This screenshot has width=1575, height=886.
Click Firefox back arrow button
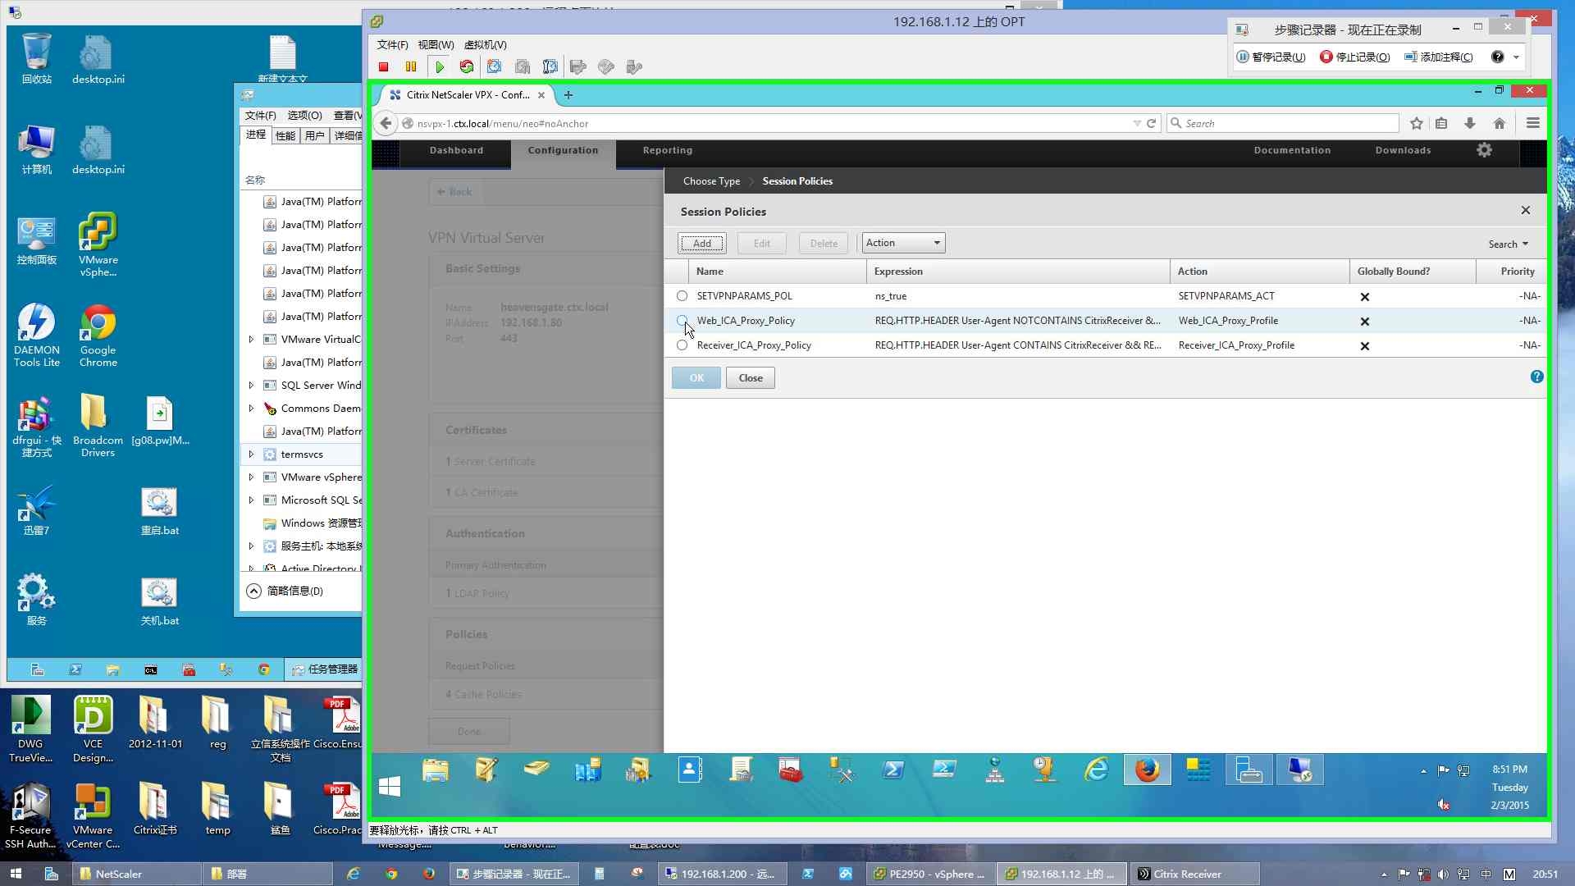click(x=386, y=123)
